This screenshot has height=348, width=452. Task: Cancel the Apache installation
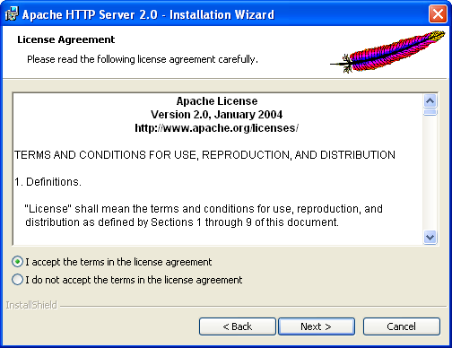[x=401, y=326]
